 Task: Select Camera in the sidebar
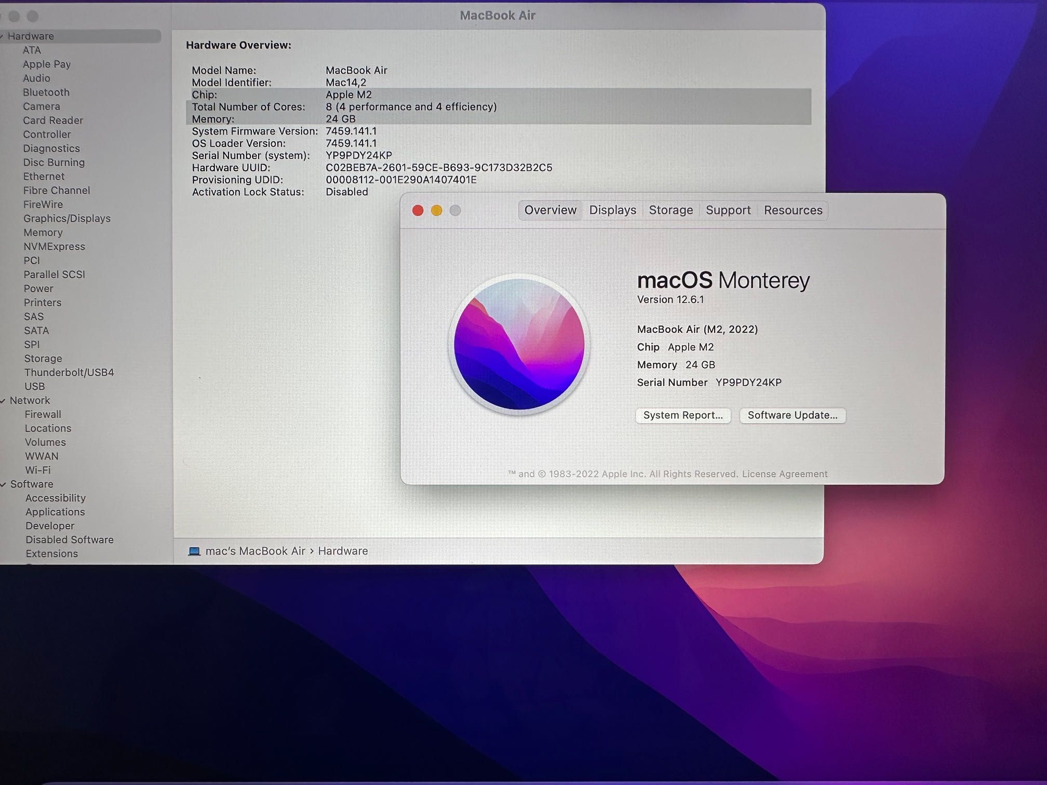tap(42, 106)
